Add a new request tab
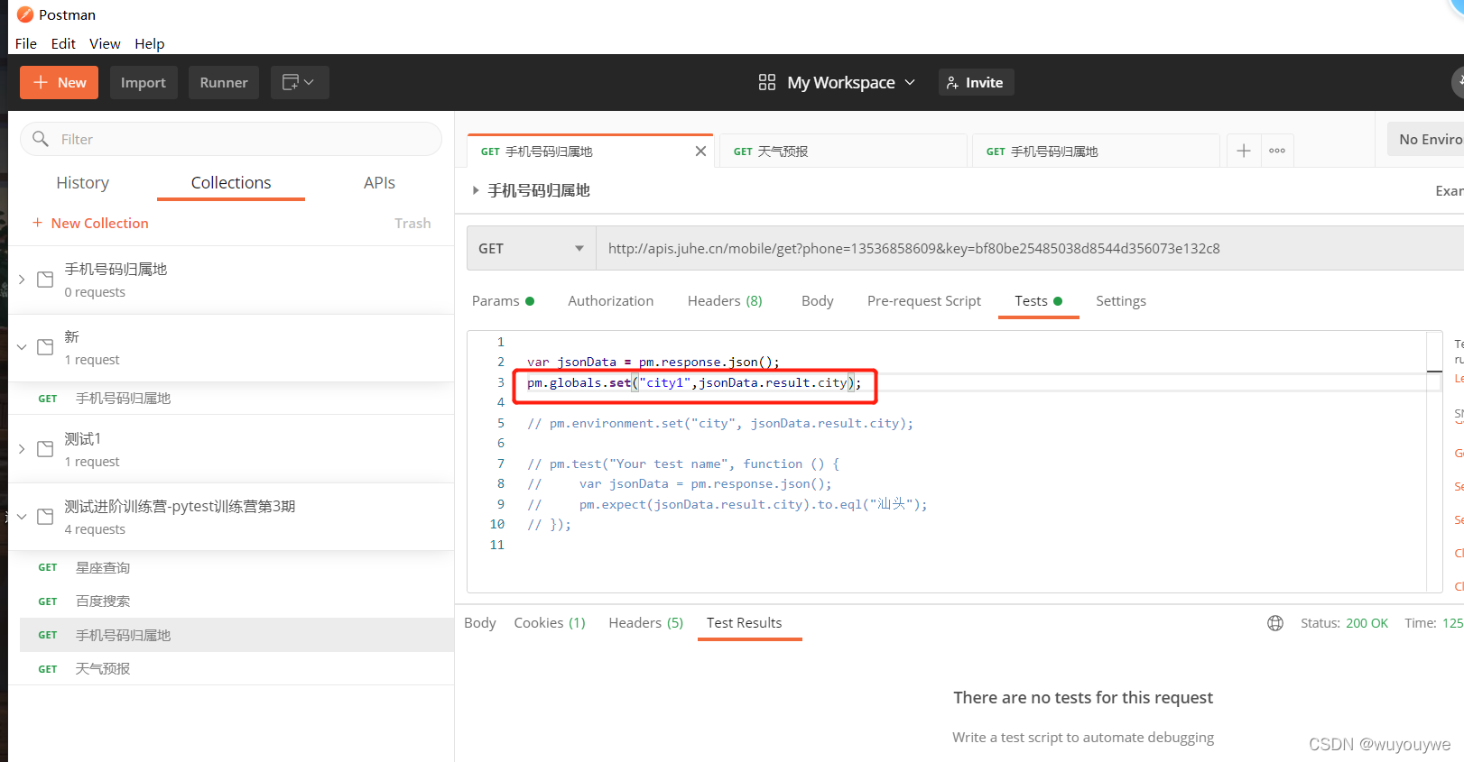The width and height of the screenshot is (1464, 762). click(1243, 151)
